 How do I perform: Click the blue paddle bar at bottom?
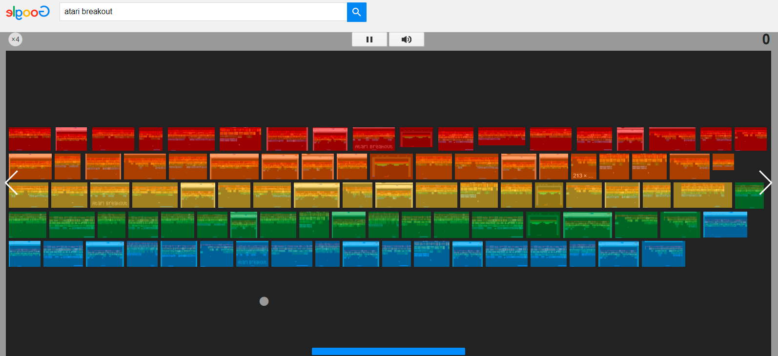pos(388,351)
